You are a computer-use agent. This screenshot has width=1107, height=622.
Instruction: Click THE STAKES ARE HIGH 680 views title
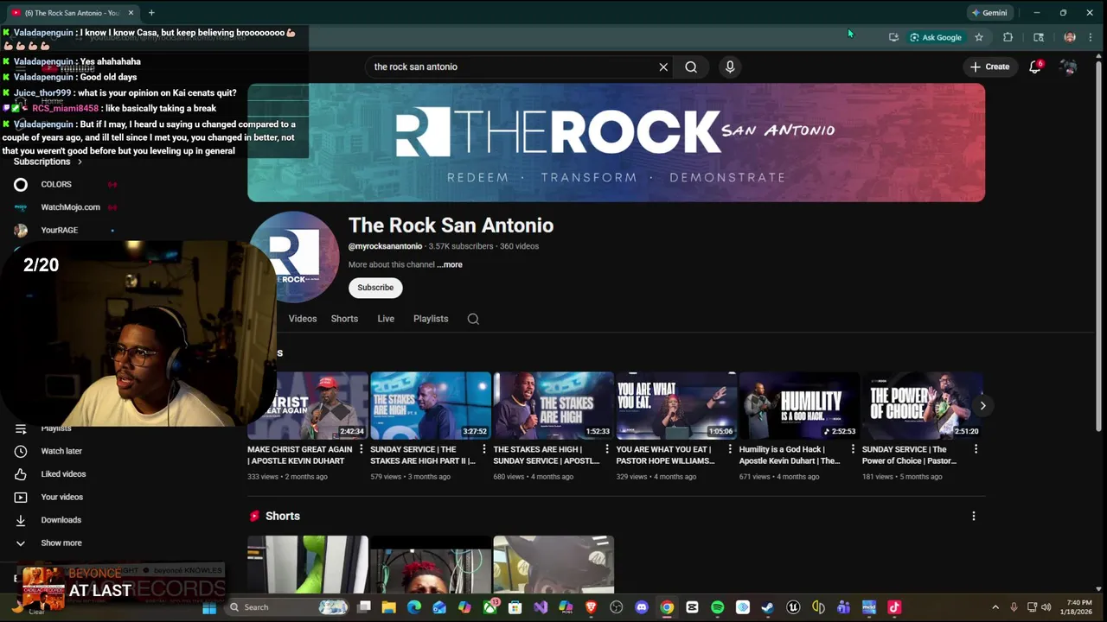pos(547,455)
